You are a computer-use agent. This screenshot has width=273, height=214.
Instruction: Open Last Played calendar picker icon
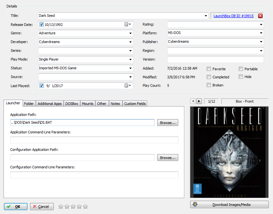click(x=128, y=85)
